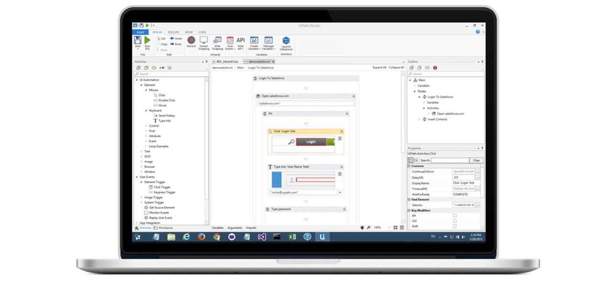Collapse the 'Click Login link' activity chevron
The image size is (612, 285).
(x=341, y=131)
